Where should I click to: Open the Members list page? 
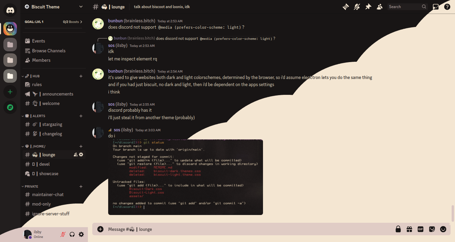(x=53, y=60)
